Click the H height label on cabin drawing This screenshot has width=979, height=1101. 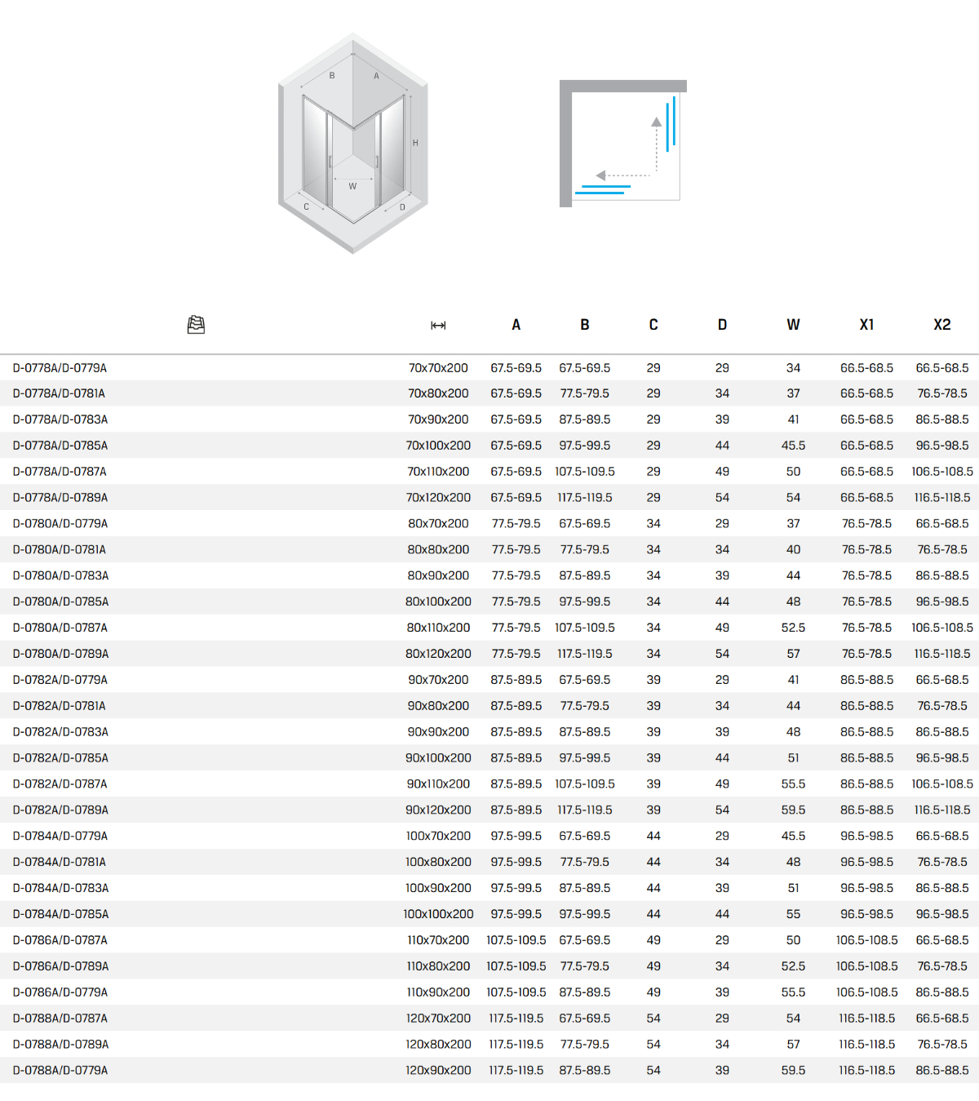[415, 143]
